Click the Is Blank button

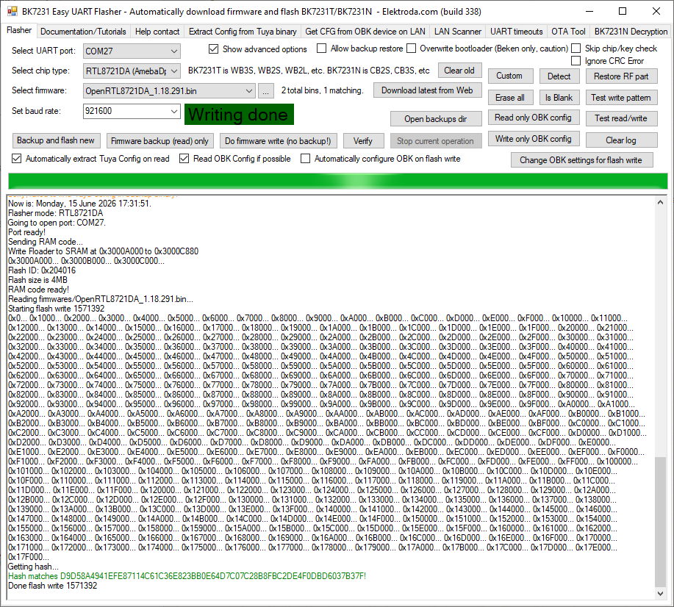point(559,98)
